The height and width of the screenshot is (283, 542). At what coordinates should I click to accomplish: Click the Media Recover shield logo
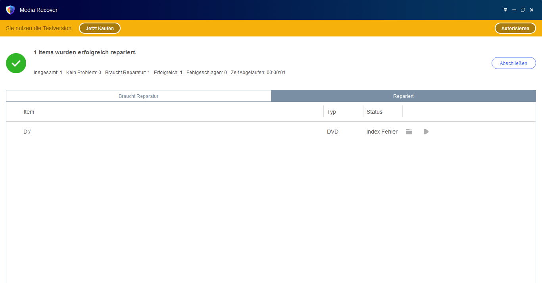pos(10,10)
